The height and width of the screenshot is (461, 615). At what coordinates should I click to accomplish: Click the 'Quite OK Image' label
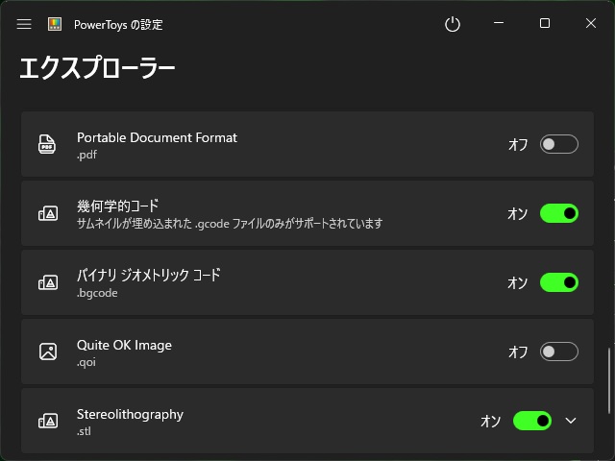point(124,345)
